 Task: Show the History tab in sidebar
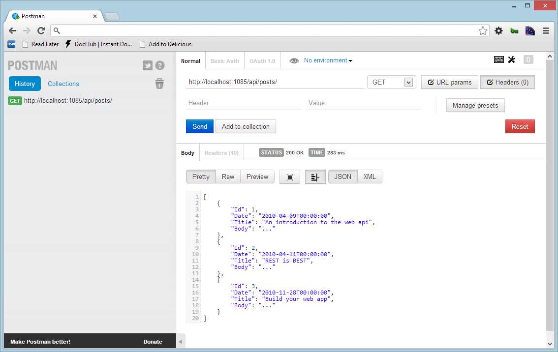tap(25, 84)
